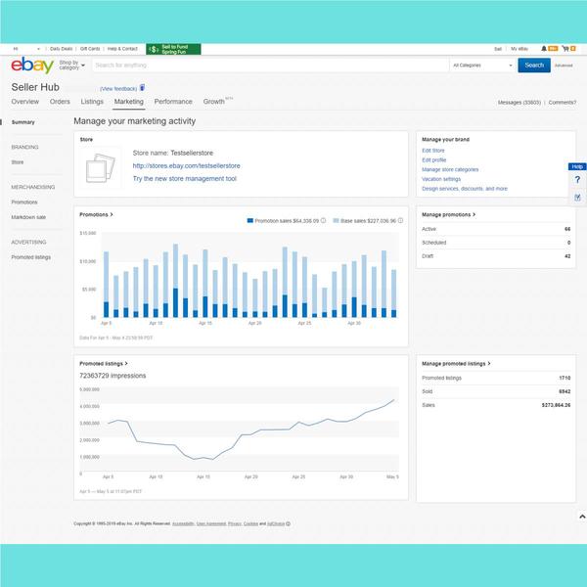
Task: Open Design services, discounts, and more link
Action: pyautogui.click(x=465, y=189)
